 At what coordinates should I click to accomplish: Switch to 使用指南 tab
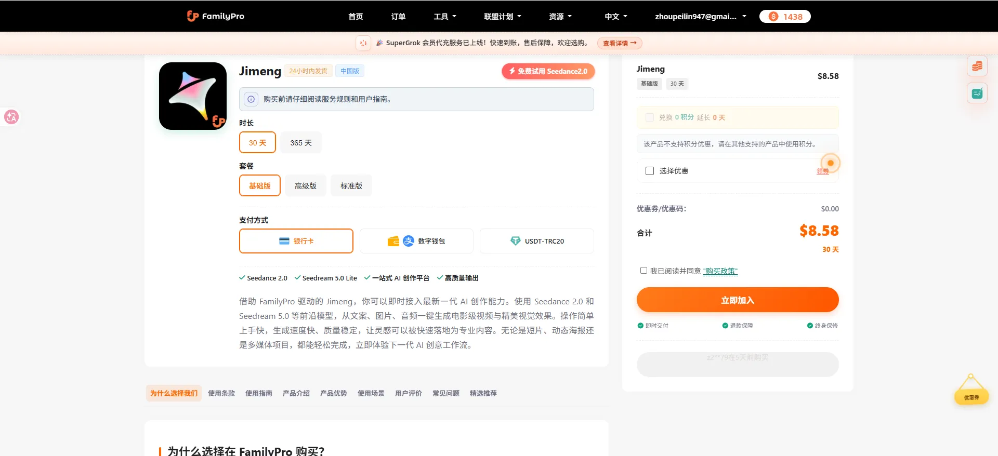[x=259, y=393]
